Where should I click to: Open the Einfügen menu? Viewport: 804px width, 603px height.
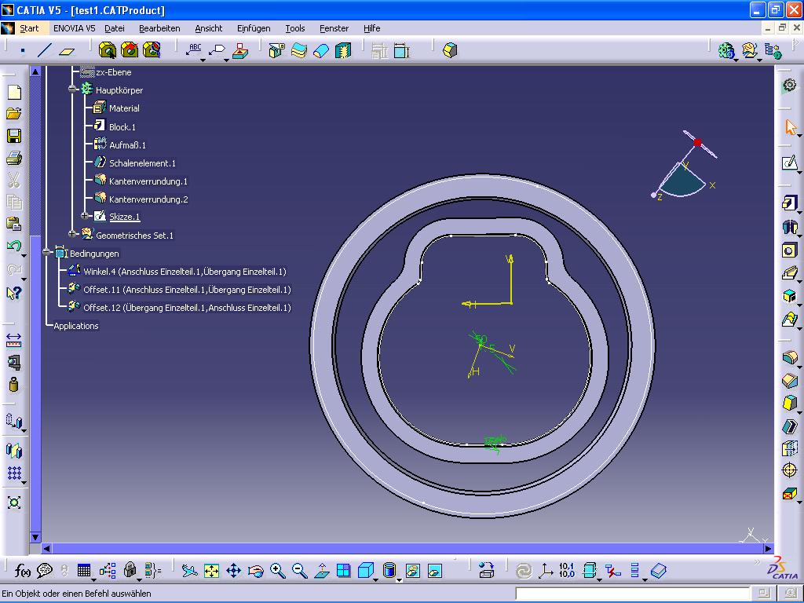(x=254, y=29)
